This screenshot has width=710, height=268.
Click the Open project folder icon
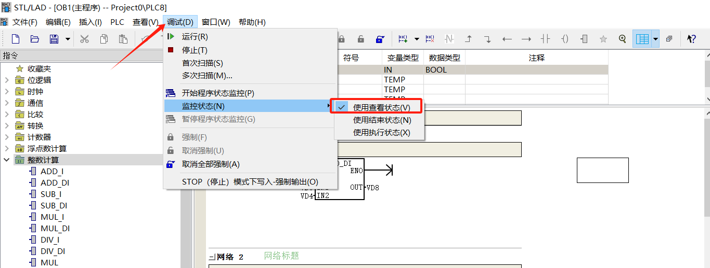(35, 39)
